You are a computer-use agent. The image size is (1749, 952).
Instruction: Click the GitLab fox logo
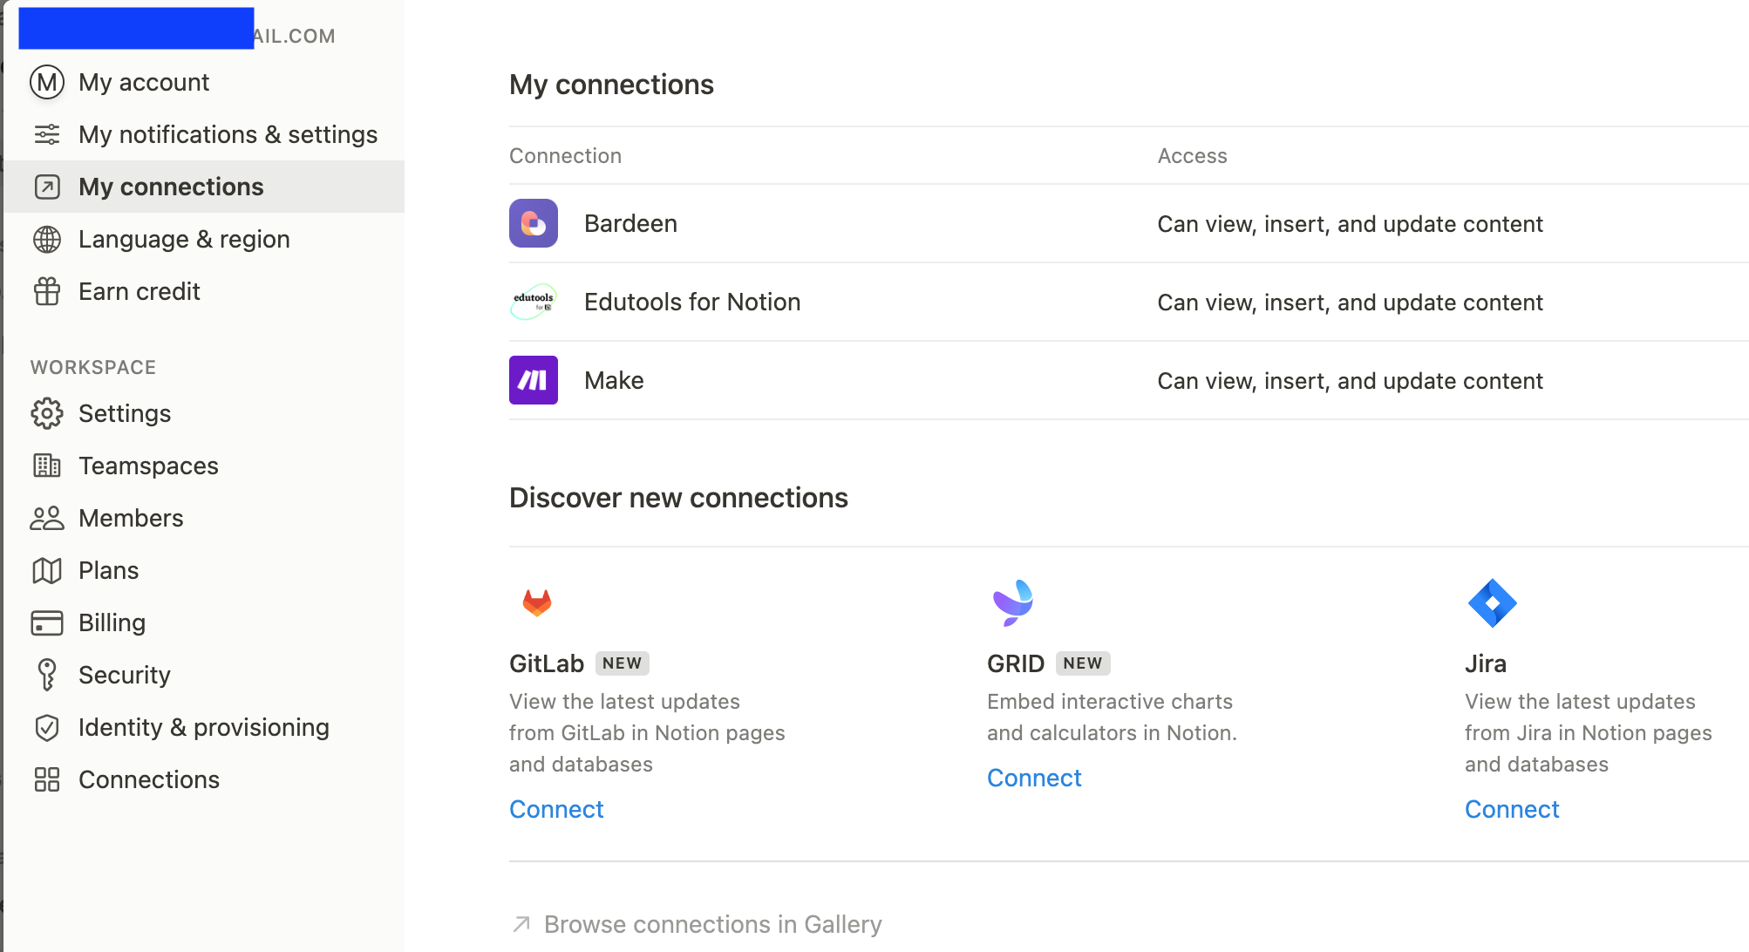(537, 602)
